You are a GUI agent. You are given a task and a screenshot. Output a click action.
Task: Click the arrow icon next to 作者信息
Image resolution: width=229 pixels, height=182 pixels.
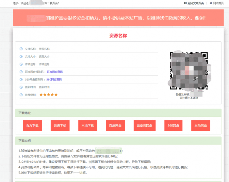[x=21, y=64]
